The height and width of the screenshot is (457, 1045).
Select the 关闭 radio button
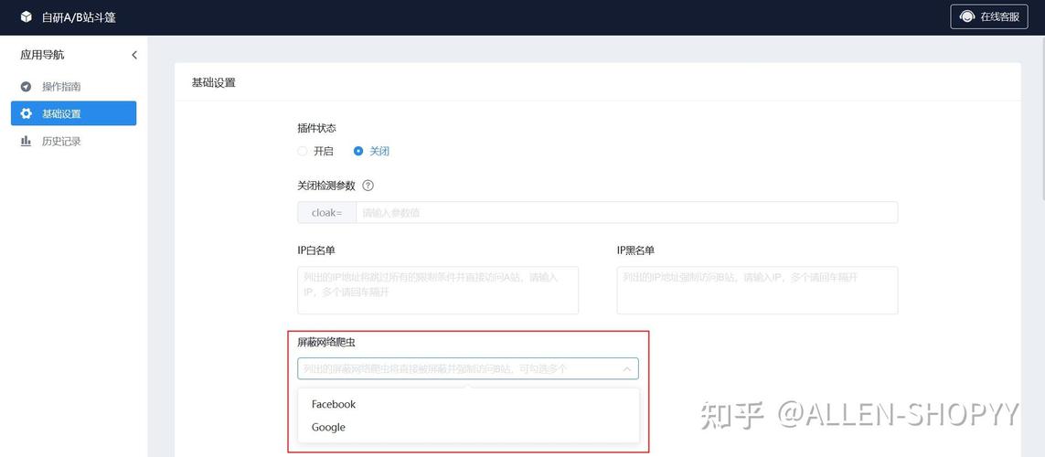click(358, 151)
